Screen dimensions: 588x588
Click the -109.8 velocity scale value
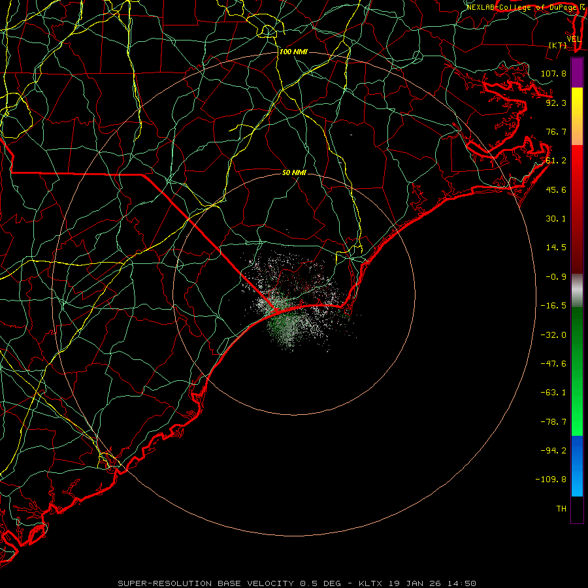click(x=551, y=480)
